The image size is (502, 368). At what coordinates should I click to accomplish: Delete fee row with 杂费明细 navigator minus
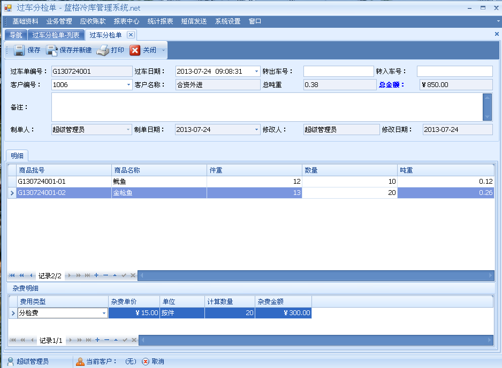pyautogui.click(x=107, y=340)
